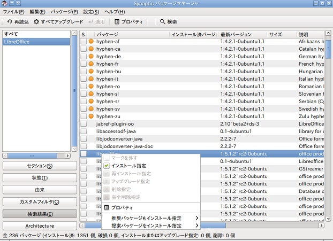This screenshot has width=333, height=241.
Task: Click the filter list scroll-up arrow
Action: (74, 33)
